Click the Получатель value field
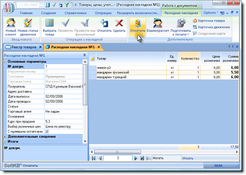Screen dimensions: 246x175 click(x=63, y=86)
